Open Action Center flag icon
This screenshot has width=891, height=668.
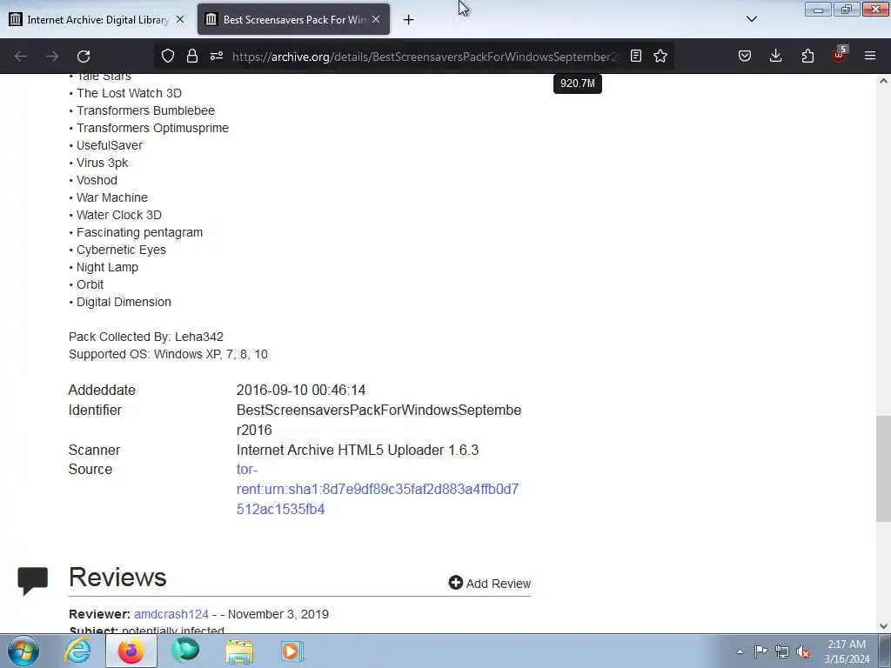(x=760, y=651)
